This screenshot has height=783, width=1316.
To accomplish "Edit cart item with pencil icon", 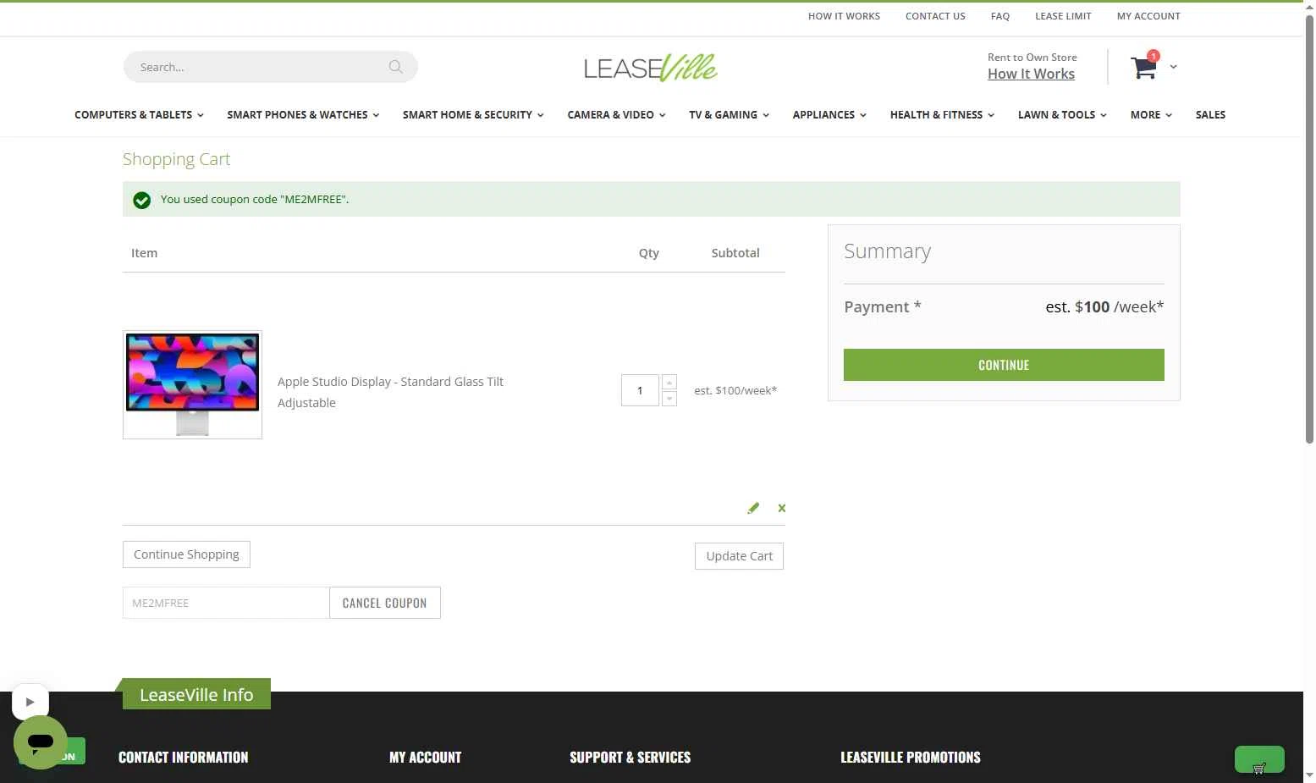I will pyautogui.click(x=753, y=508).
